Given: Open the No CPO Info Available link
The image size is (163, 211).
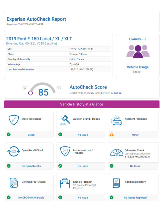Looking at the screenshot, I should click(x=31, y=197).
